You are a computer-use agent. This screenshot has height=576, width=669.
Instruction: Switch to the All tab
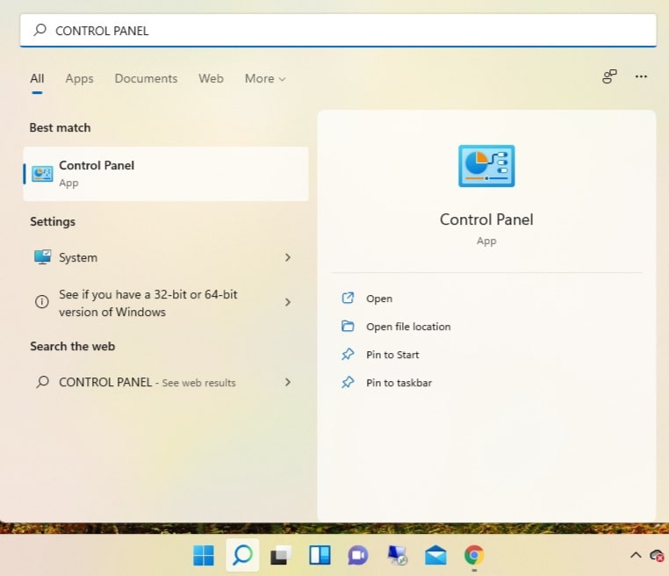37,78
